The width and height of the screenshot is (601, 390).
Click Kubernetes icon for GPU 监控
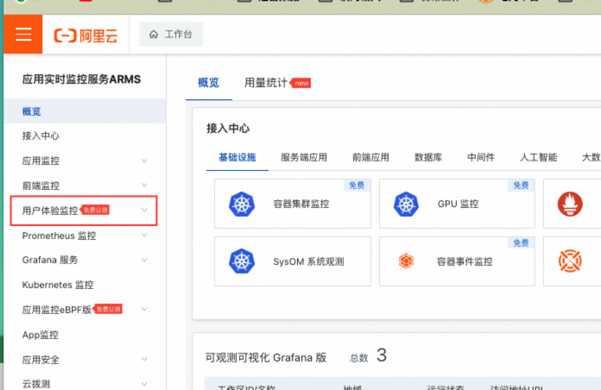click(x=407, y=204)
